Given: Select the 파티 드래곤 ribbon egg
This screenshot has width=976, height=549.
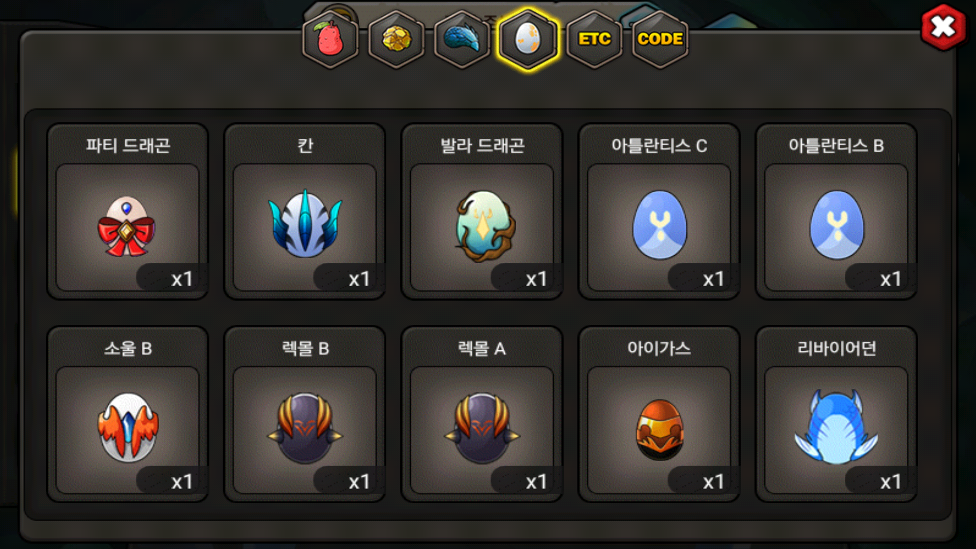Looking at the screenshot, I should pyautogui.click(x=127, y=227).
